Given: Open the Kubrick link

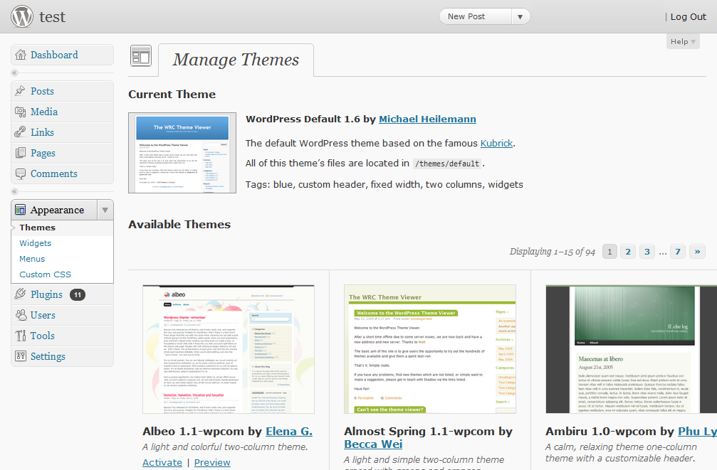Looking at the screenshot, I should pyautogui.click(x=496, y=144).
